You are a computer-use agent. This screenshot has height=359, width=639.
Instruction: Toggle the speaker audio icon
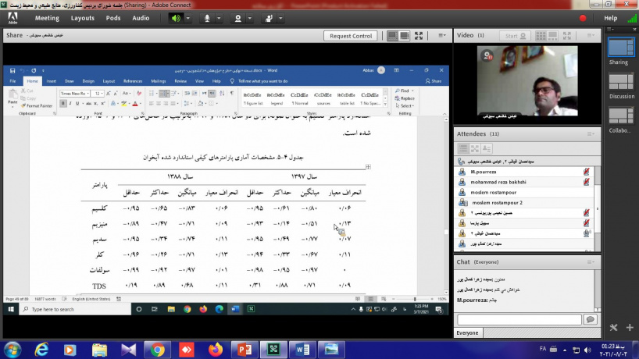tap(174, 18)
